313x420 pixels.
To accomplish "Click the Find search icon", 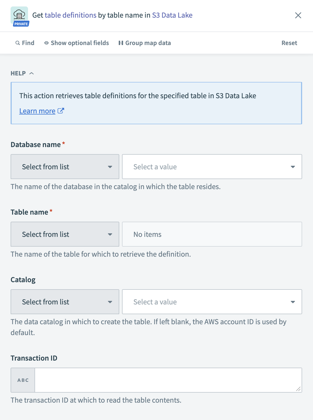I will point(17,43).
